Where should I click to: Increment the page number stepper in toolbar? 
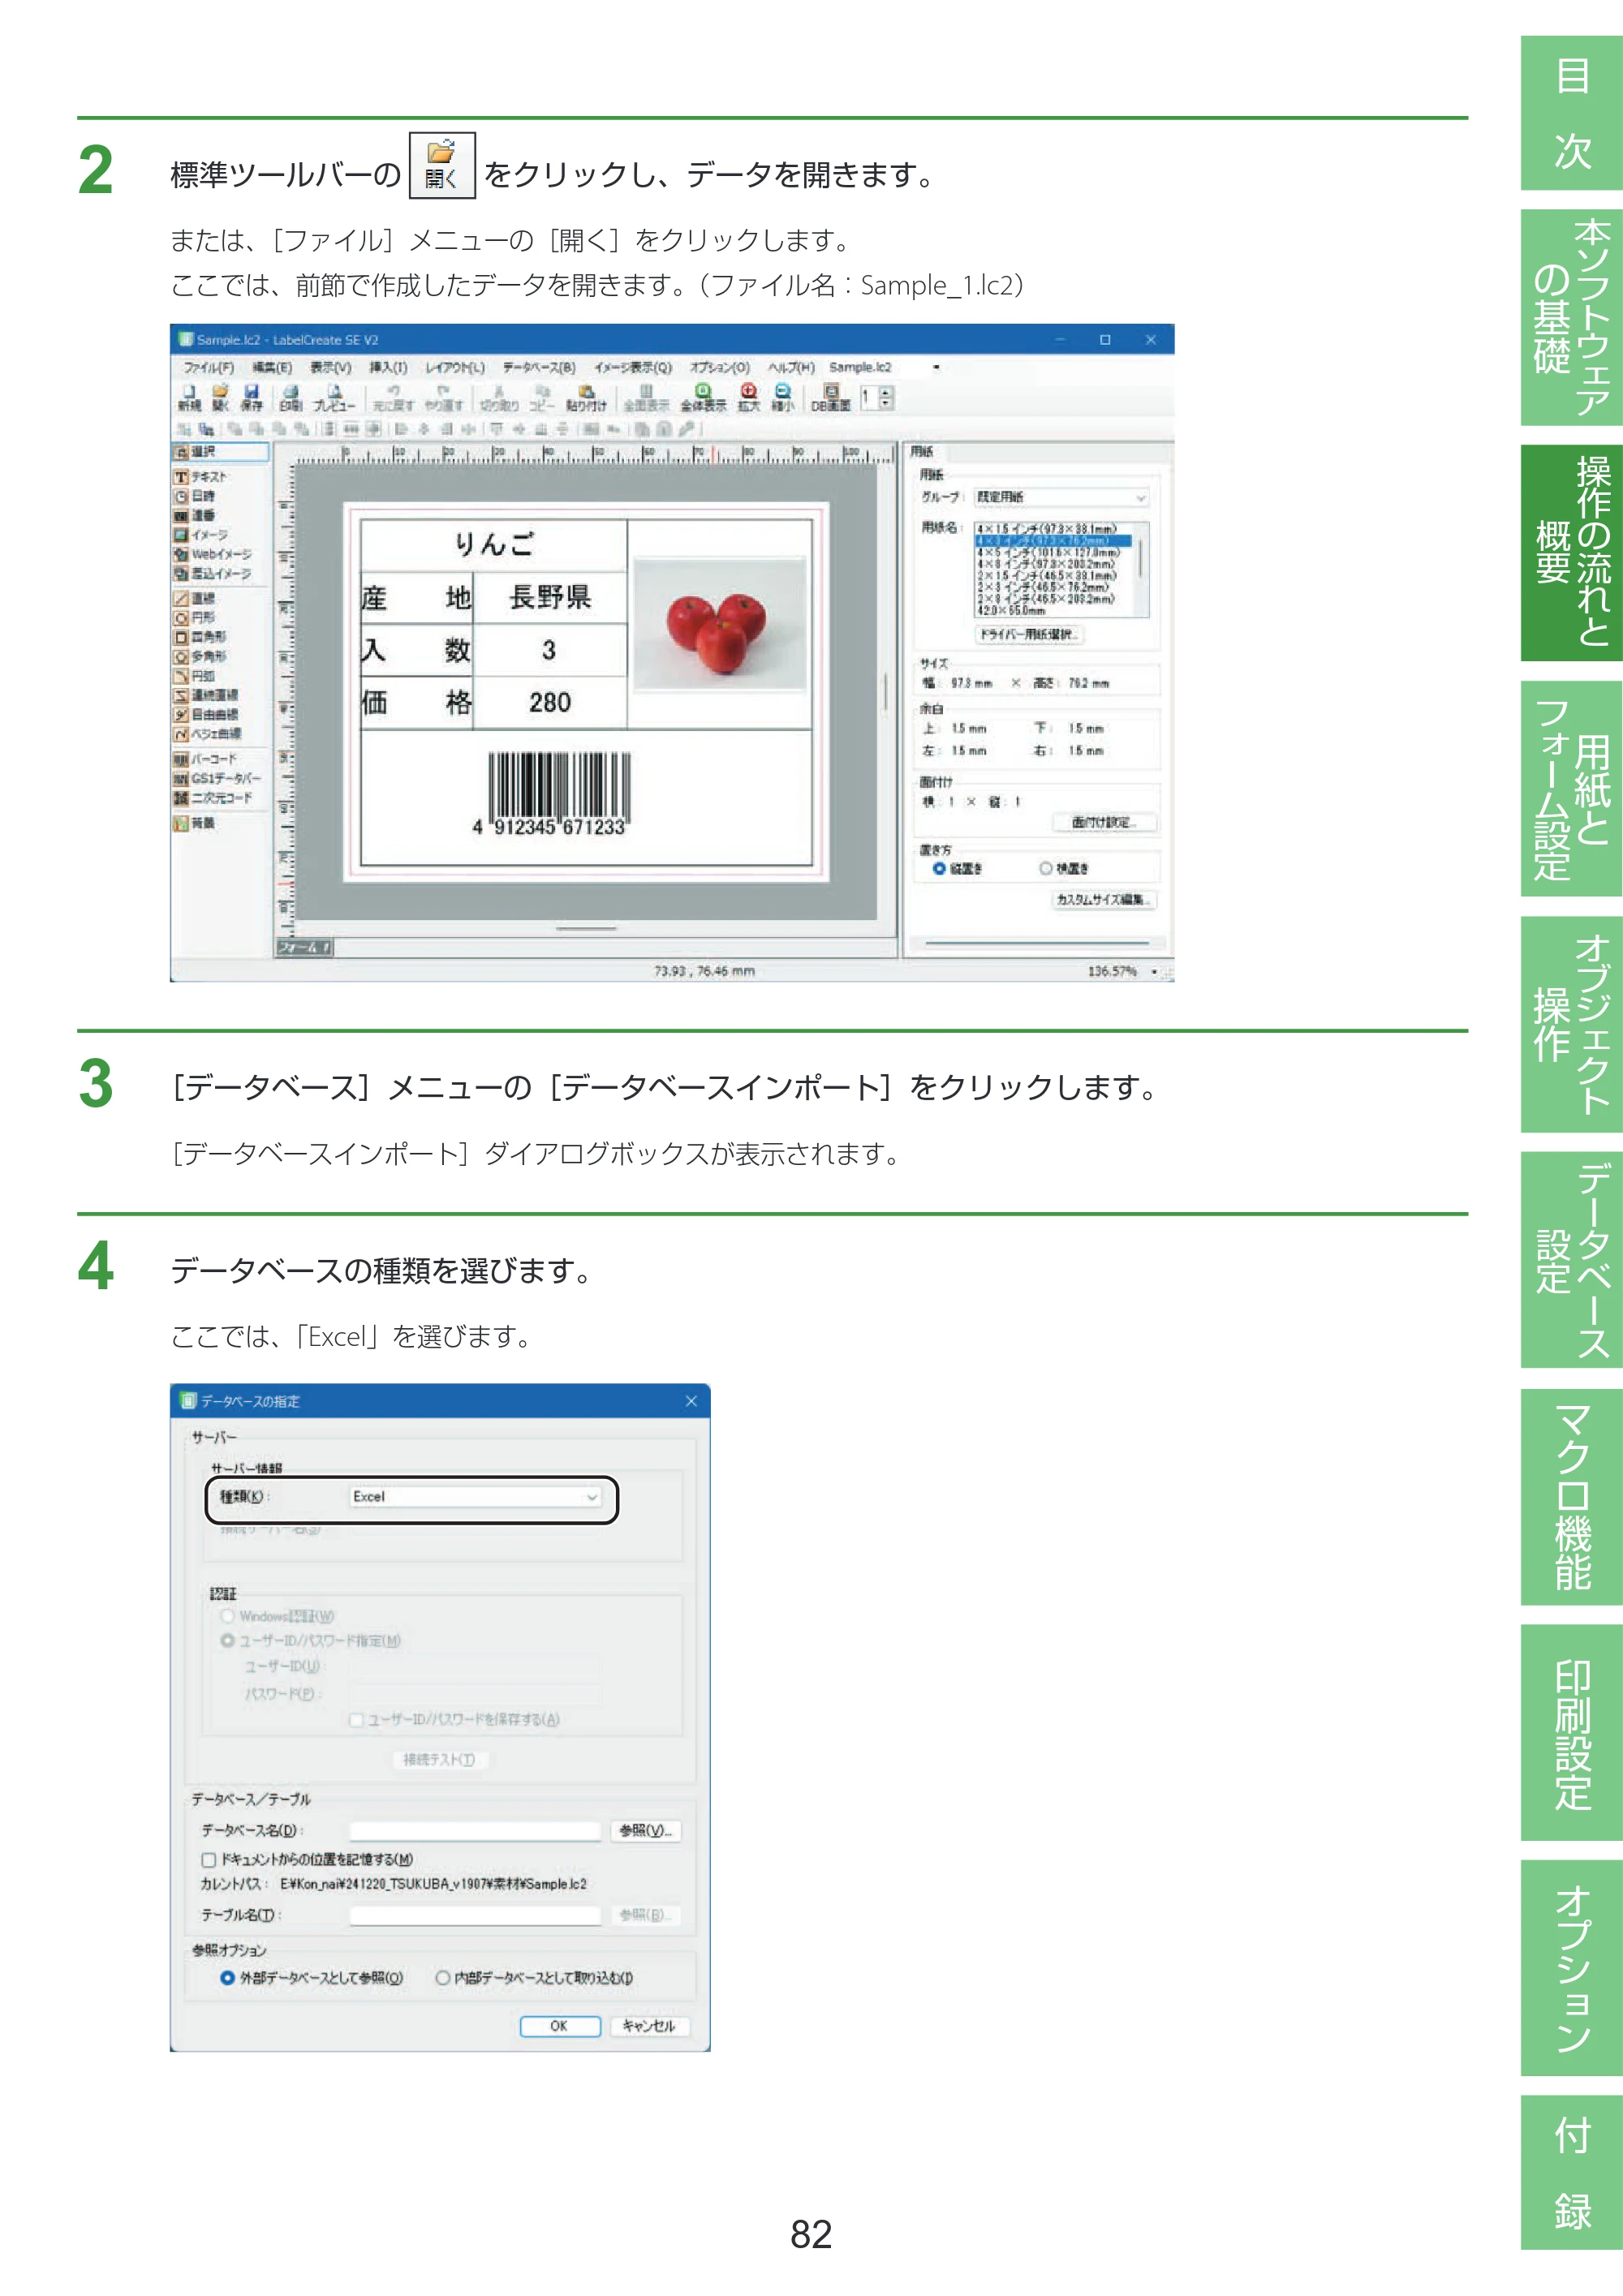[886, 391]
